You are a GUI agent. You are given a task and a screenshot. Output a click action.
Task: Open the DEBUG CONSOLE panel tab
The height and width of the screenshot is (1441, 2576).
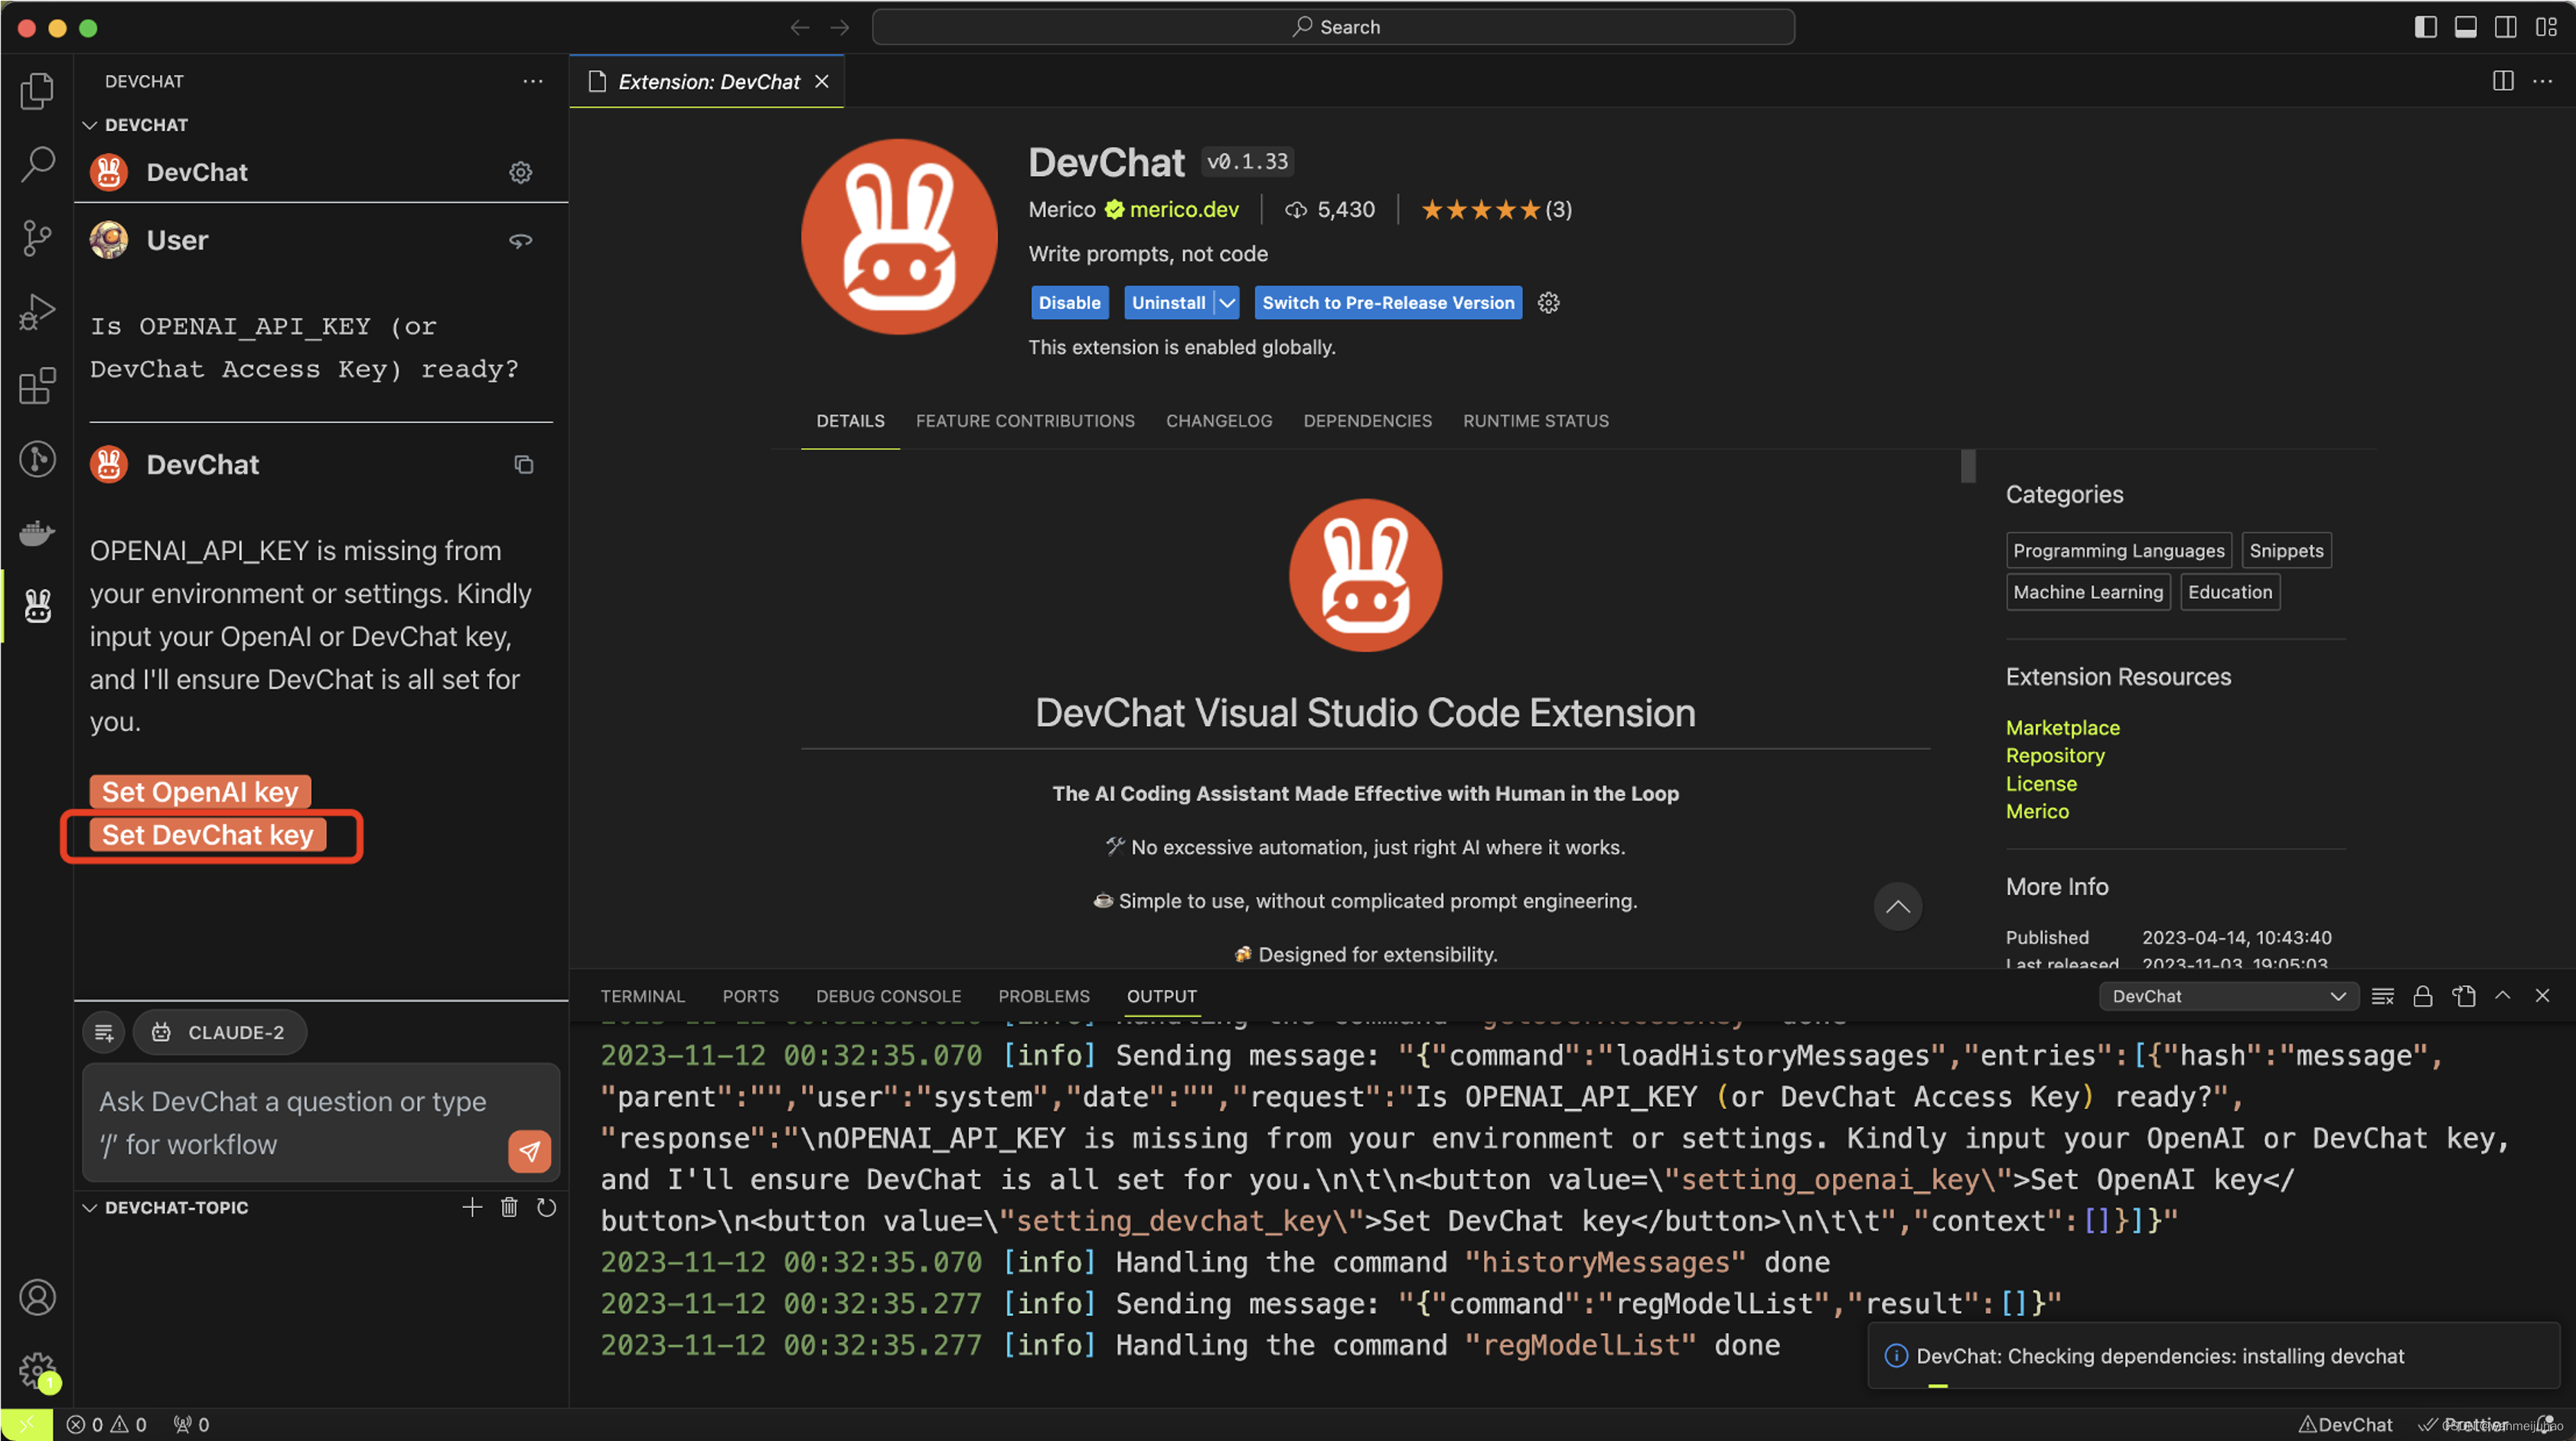tap(888, 997)
